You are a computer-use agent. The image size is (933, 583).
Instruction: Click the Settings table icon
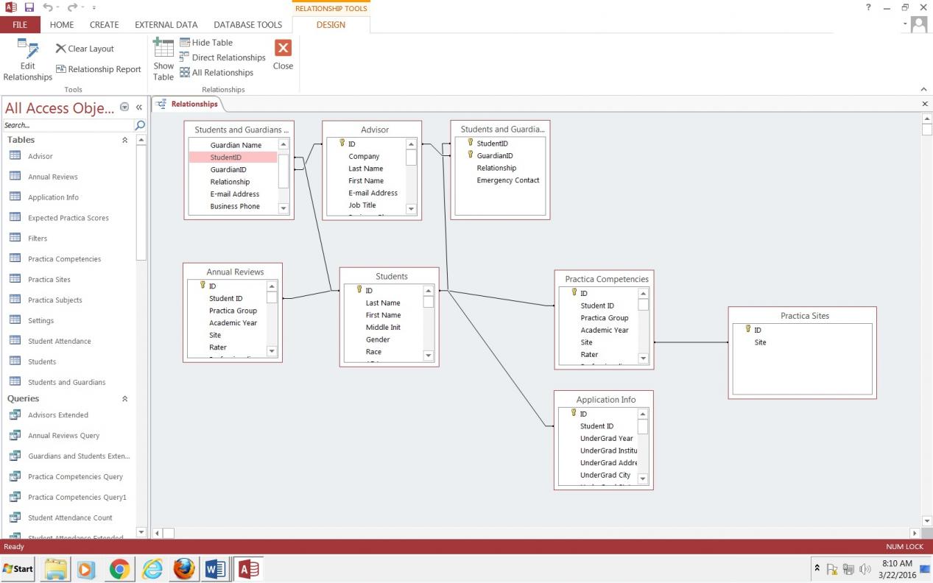pyautogui.click(x=15, y=320)
